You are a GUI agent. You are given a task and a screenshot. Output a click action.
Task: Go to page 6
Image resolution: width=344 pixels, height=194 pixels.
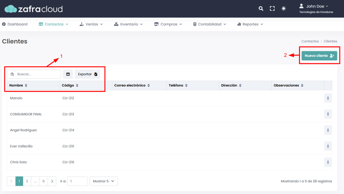(43, 181)
